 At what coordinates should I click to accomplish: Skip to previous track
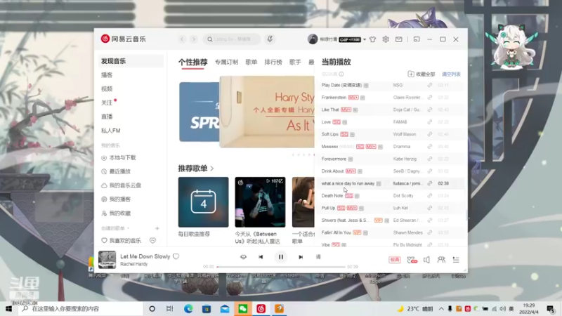point(261,257)
